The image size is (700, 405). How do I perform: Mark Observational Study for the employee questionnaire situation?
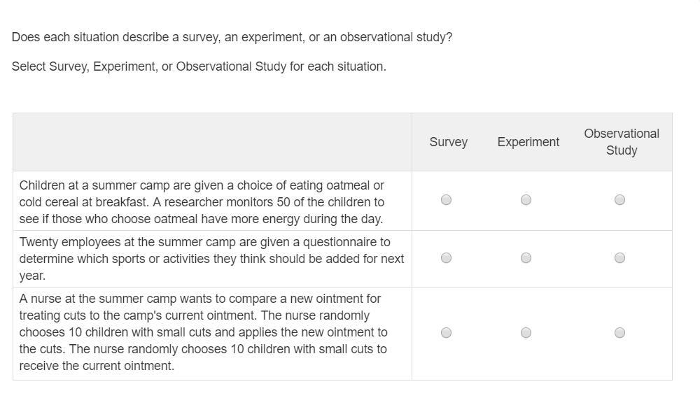[x=619, y=258]
